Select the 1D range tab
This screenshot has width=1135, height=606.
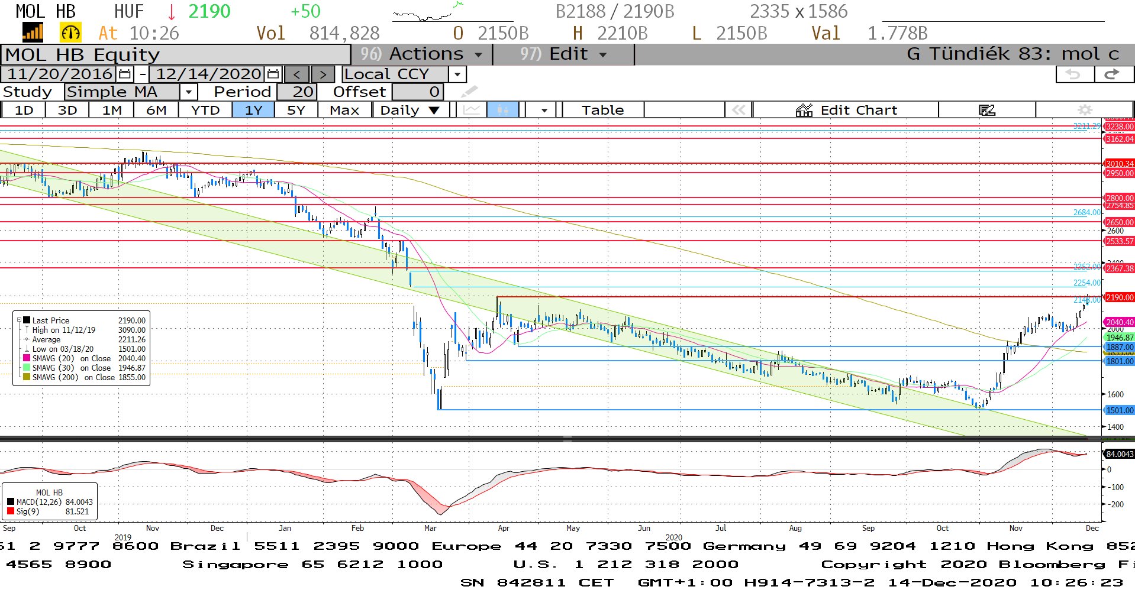click(24, 110)
